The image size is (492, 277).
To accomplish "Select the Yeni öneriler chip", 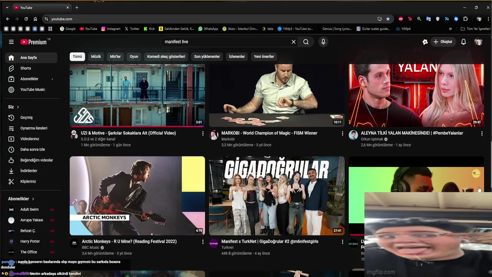I will point(264,57).
